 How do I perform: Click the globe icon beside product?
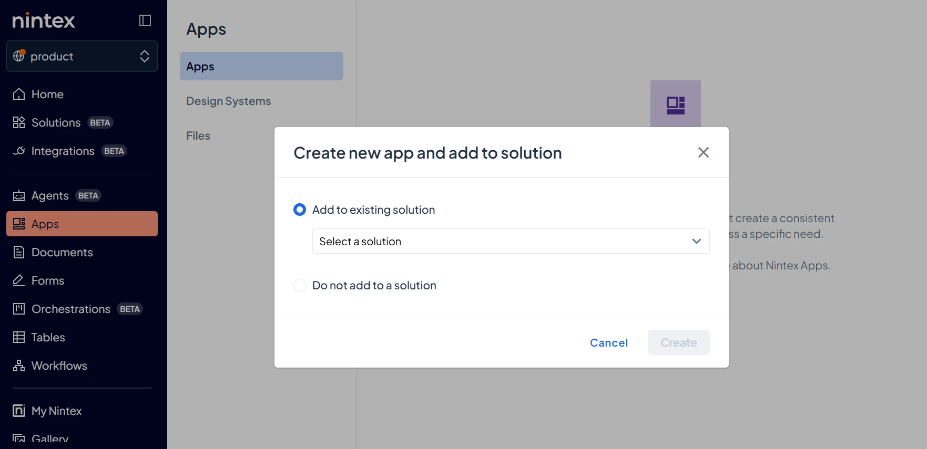click(x=19, y=56)
